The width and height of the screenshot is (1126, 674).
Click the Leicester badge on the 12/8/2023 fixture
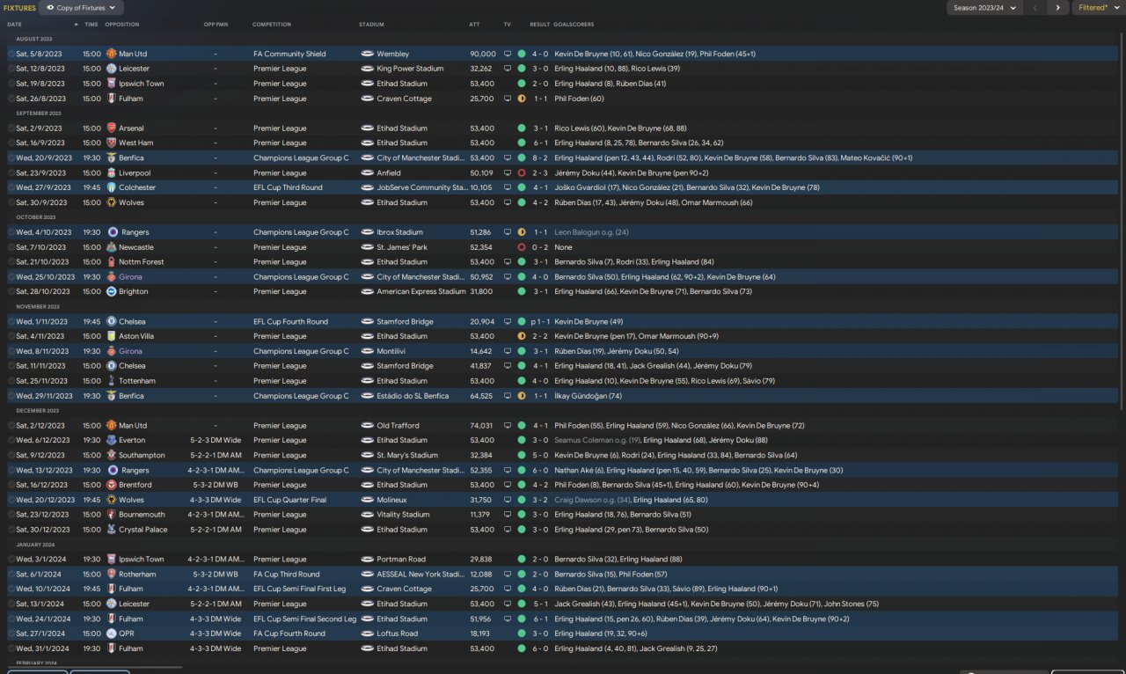(x=112, y=69)
